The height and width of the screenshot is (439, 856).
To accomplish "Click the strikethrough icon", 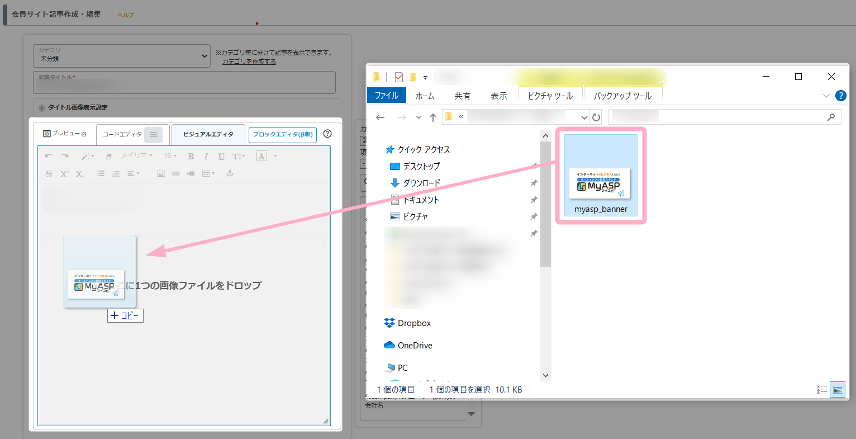I will click(49, 174).
